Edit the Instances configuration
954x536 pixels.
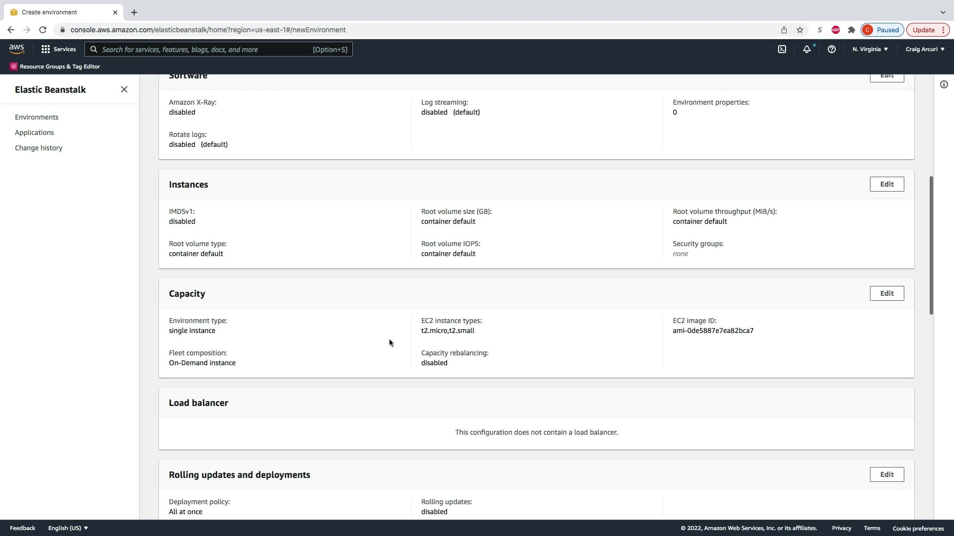[886, 184]
